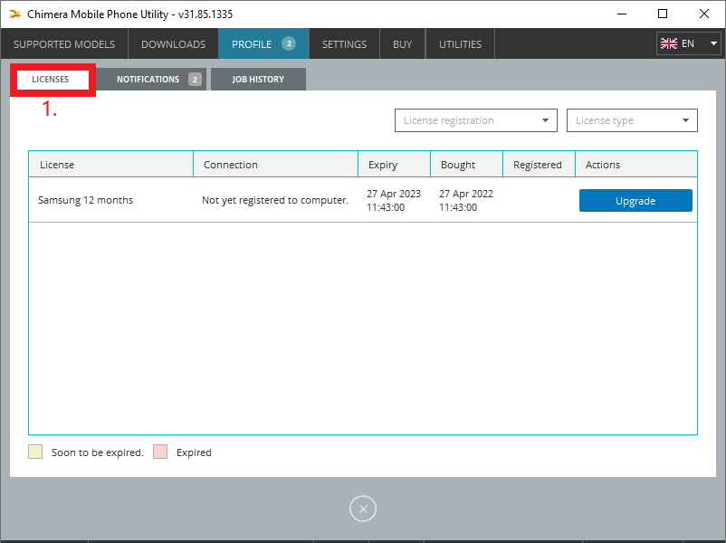Open the EN language selector dropdown
726x543 pixels.
pyautogui.click(x=689, y=43)
